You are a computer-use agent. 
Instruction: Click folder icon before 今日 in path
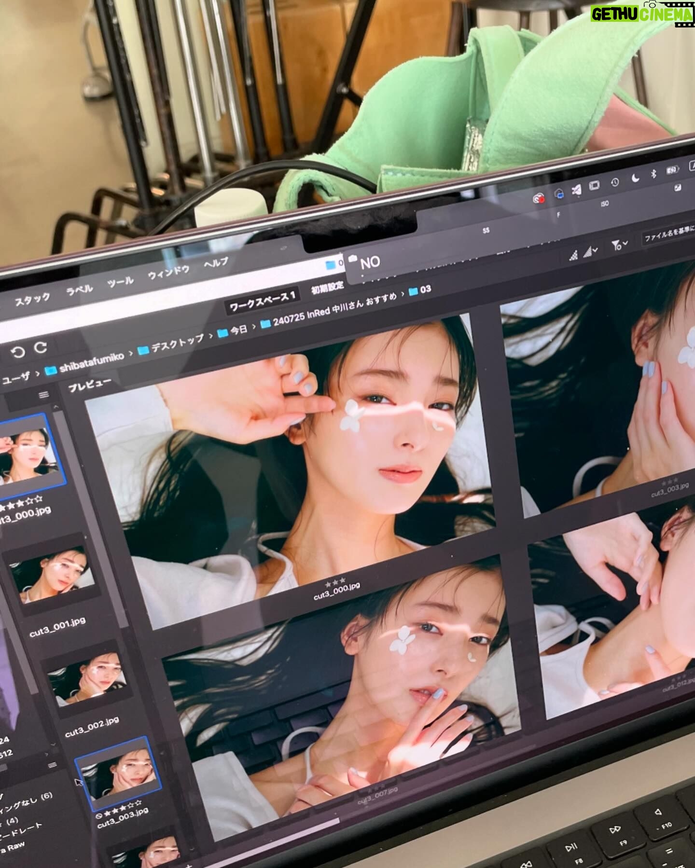222,333
